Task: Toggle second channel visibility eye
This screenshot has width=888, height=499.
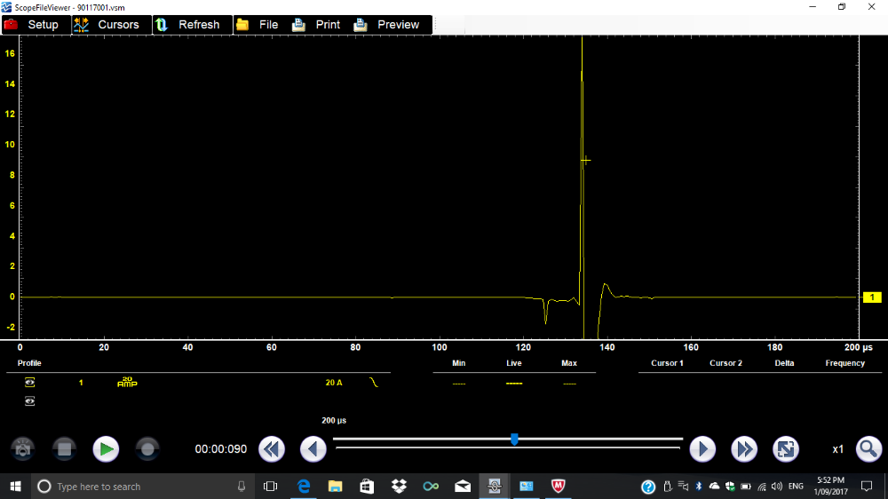Action: pyautogui.click(x=30, y=401)
